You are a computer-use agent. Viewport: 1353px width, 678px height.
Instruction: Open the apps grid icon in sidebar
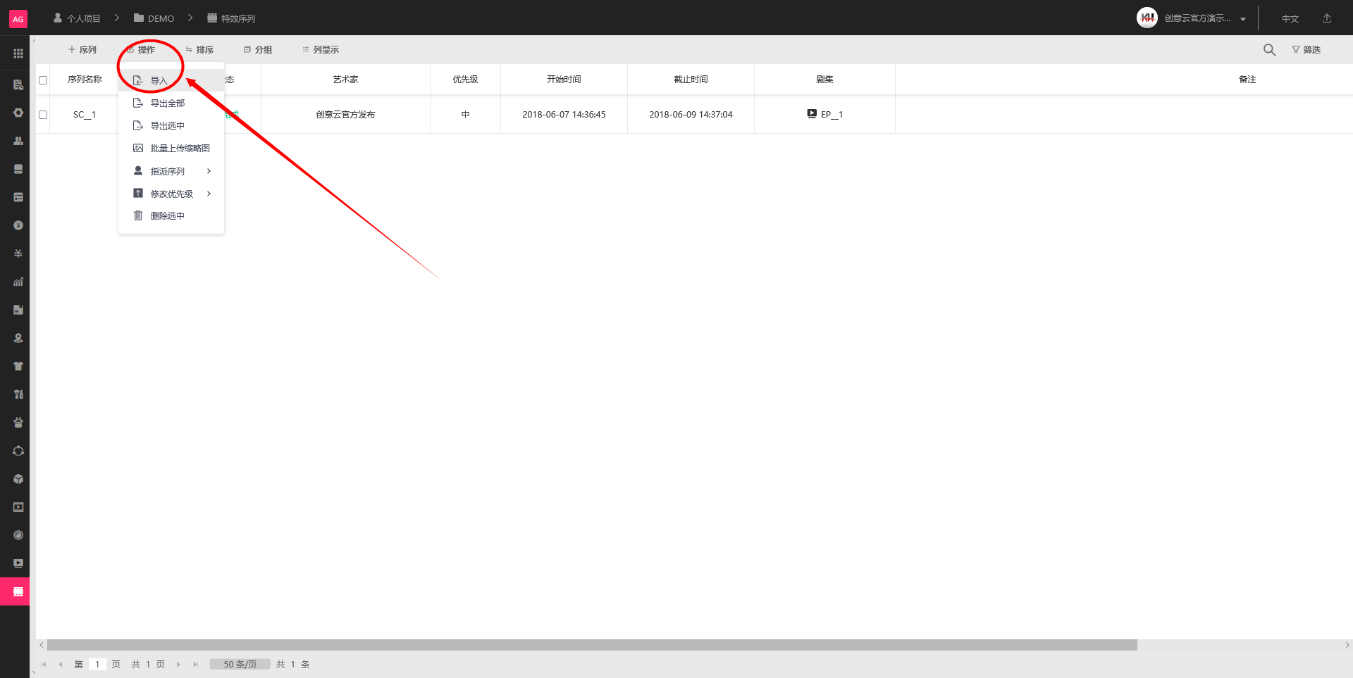pos(18,54)
